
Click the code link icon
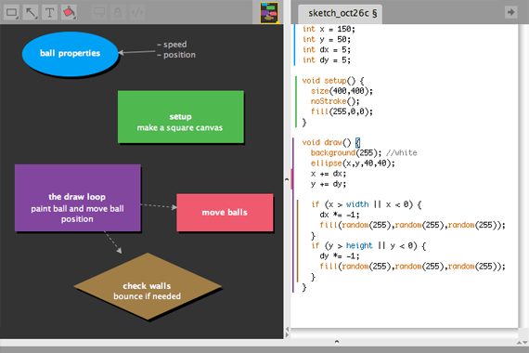coord(137,12)
